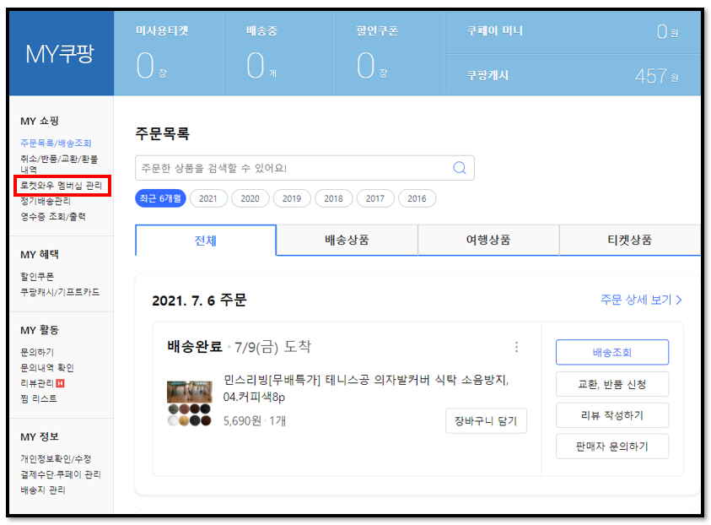The width and height of the screenshot is (711, 525).
Task: Click the 판매자 문의하기 button
Action: (612, 446)
